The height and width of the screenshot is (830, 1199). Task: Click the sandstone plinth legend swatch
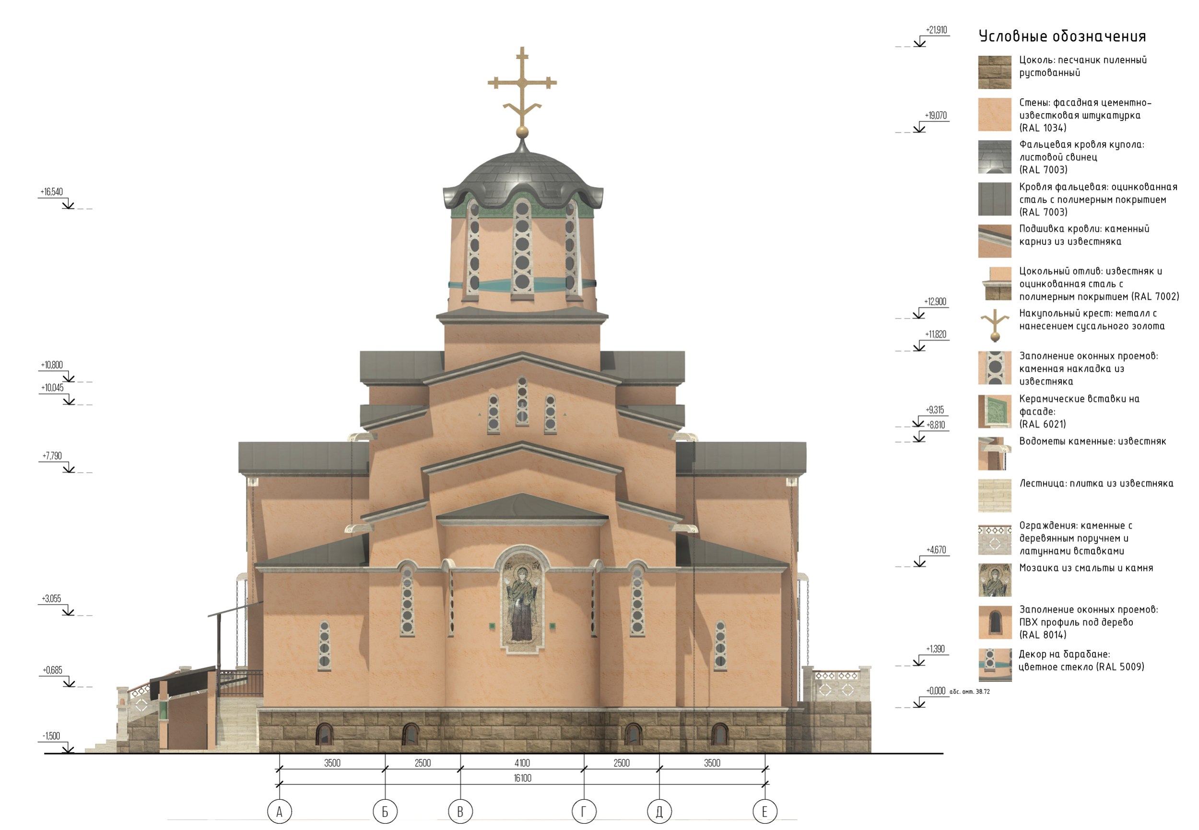point(994,72)
